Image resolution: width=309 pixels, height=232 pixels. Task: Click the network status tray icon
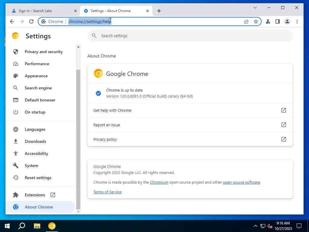tap(263, 226)
